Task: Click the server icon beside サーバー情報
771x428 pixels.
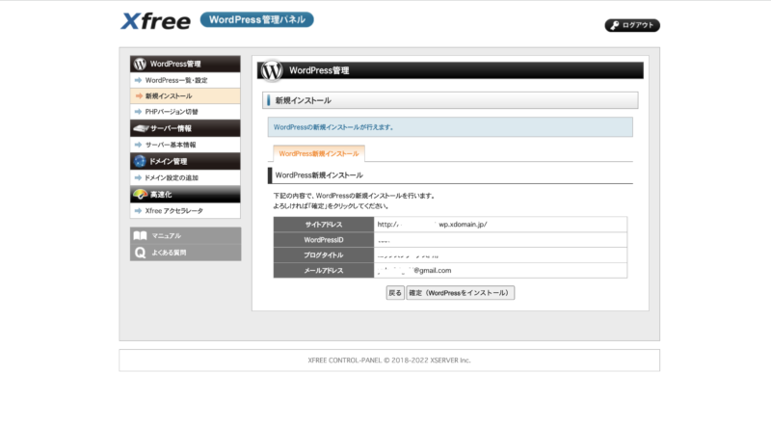Action: tap(141, 128)
